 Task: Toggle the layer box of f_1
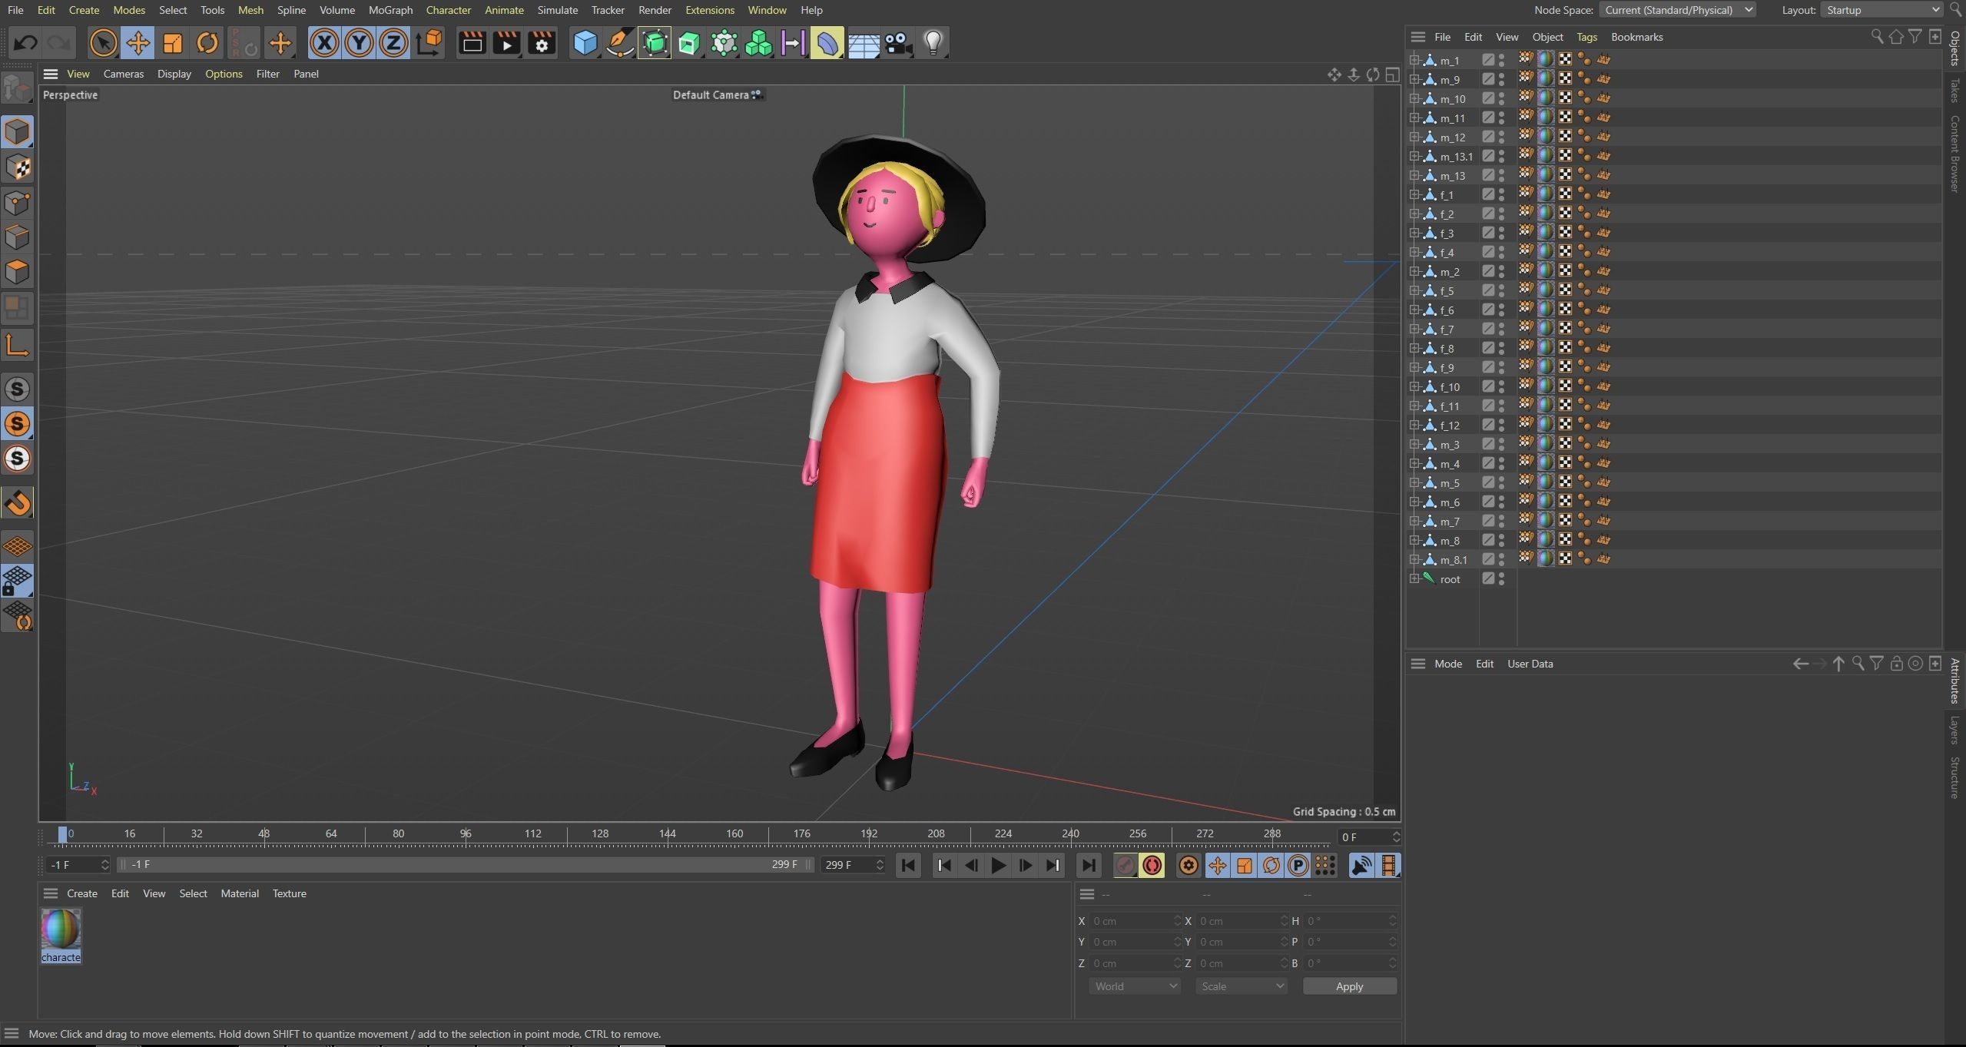click(x=1488, y=194)
